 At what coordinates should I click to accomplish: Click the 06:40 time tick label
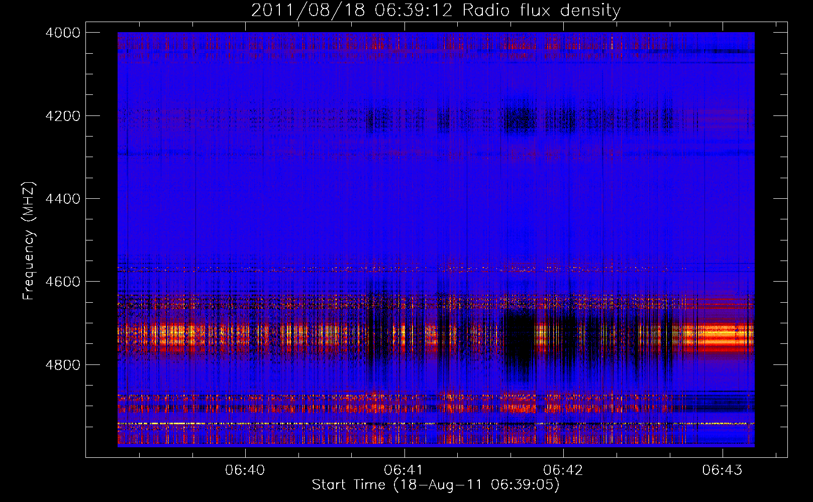tap(245, 470)
